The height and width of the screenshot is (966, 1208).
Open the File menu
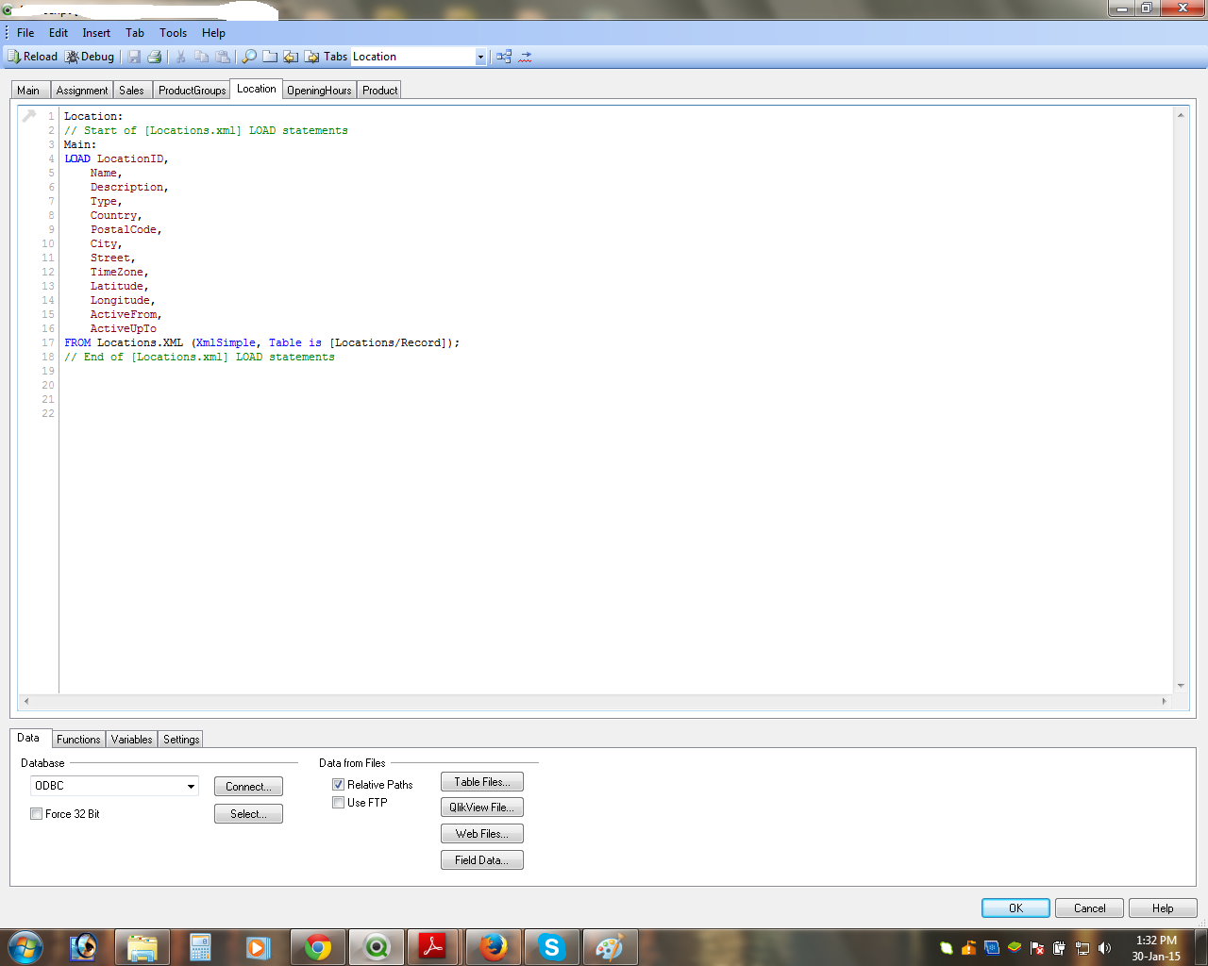(x=25, y=33)
